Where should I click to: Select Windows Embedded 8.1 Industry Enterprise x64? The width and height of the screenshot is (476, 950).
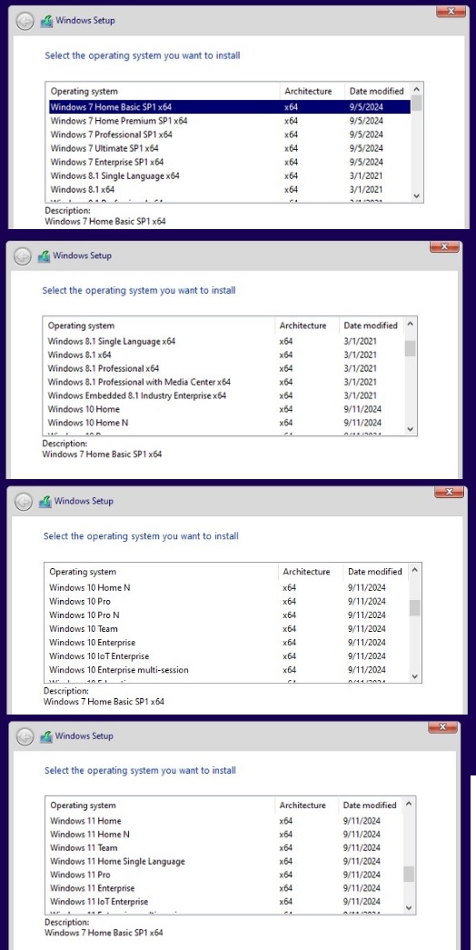[225, 395]
